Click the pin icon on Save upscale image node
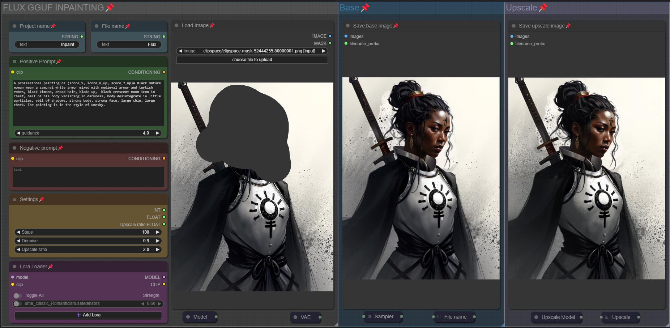This screenshot has height=328, width=670. click(568, 26)
